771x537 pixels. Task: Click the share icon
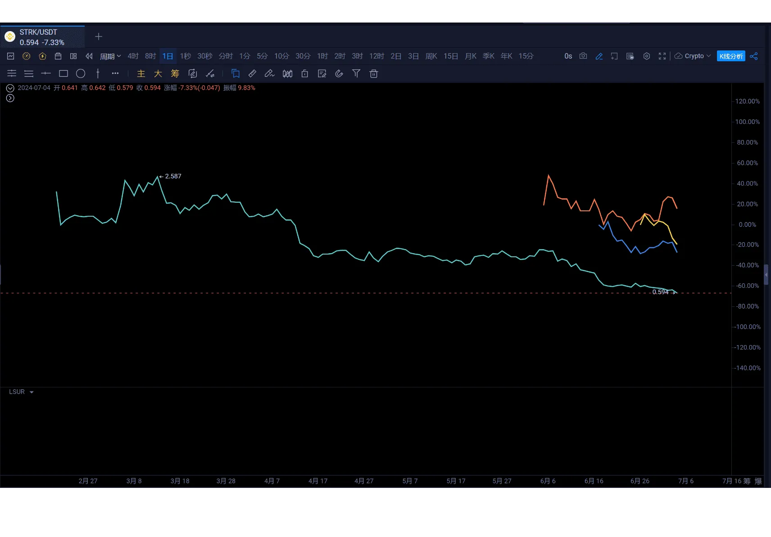click(x=754, y=56)
